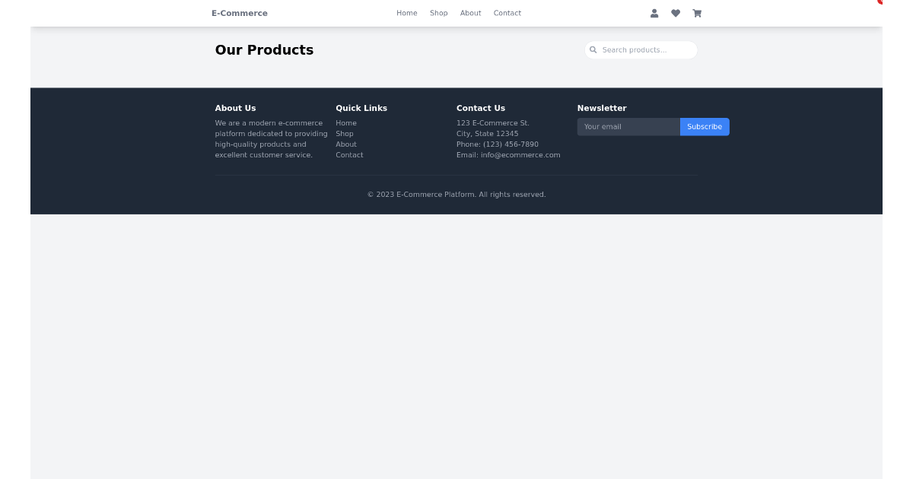Open Shop from the header navigation
This screenshot has width=913, height=479.
click(x=438, y=13)
